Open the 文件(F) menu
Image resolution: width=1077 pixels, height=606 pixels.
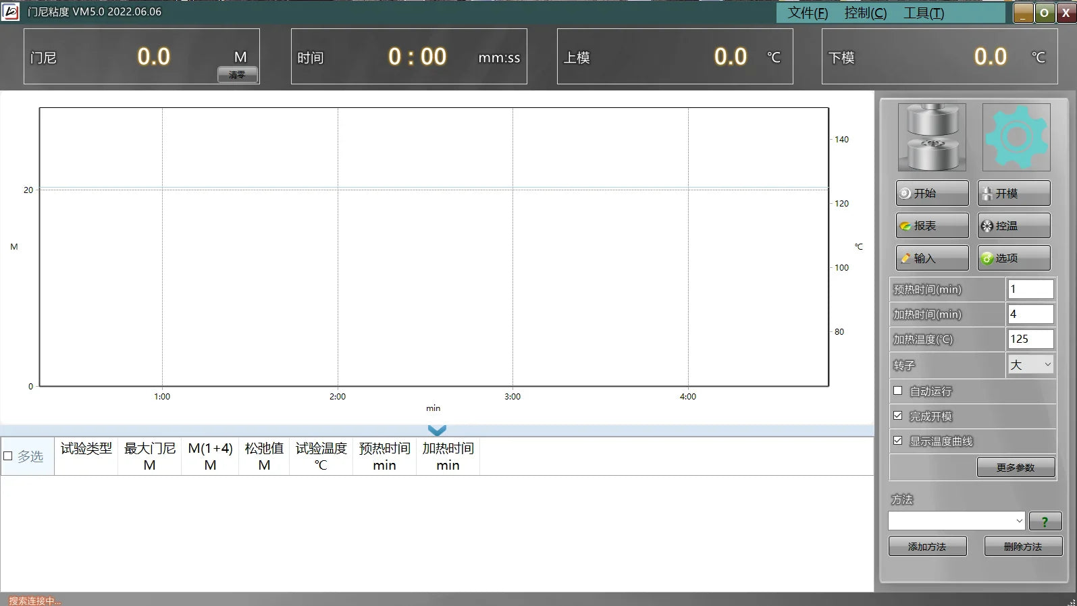point(807,13)
